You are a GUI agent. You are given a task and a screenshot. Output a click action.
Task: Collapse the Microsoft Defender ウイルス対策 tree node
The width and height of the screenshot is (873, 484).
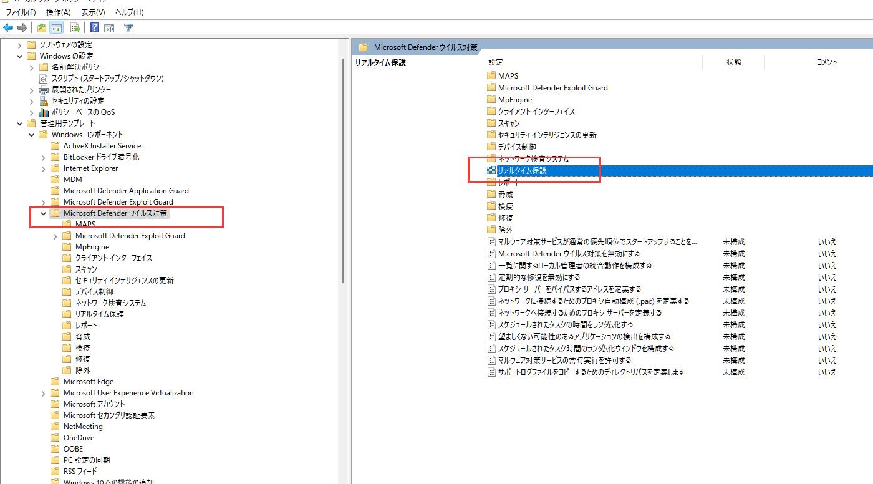(x=44, y=213)
